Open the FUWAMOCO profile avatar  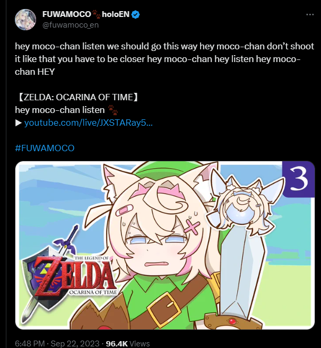(x=25, y=20)
